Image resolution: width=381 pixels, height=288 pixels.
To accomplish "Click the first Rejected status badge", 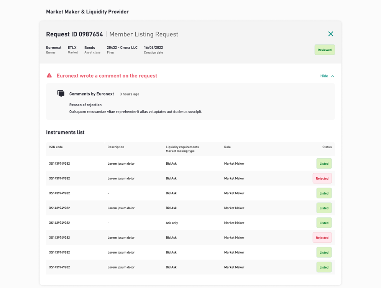I will [322, 178].
